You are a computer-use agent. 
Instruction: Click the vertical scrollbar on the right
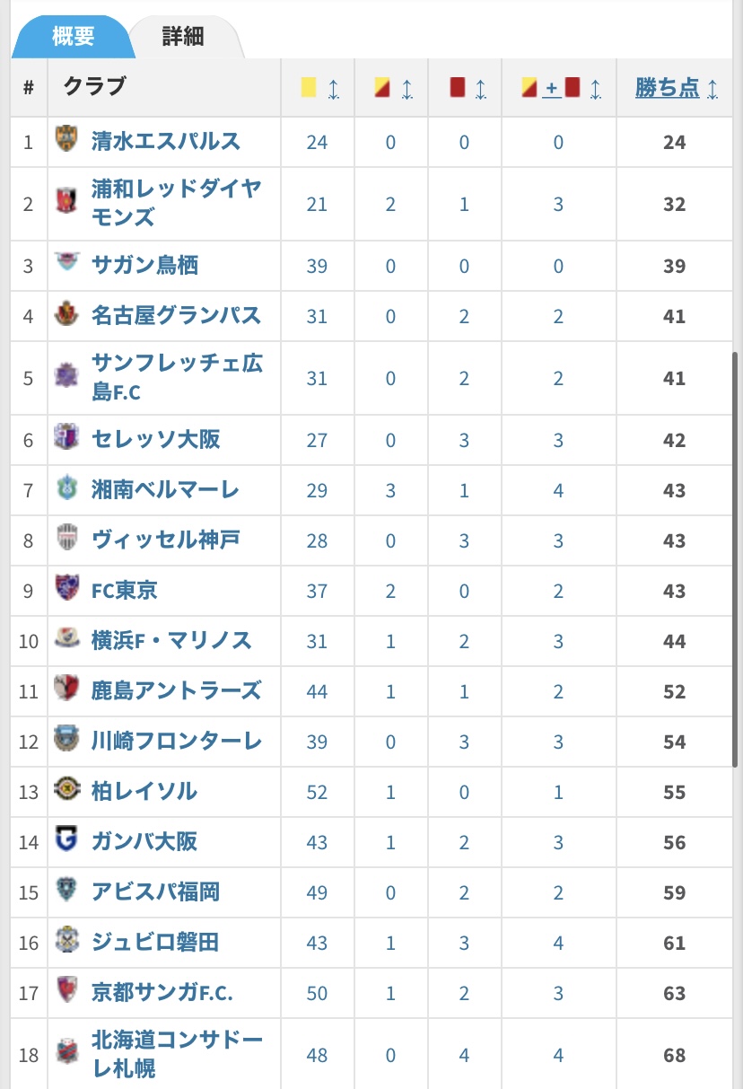[736, 558]
